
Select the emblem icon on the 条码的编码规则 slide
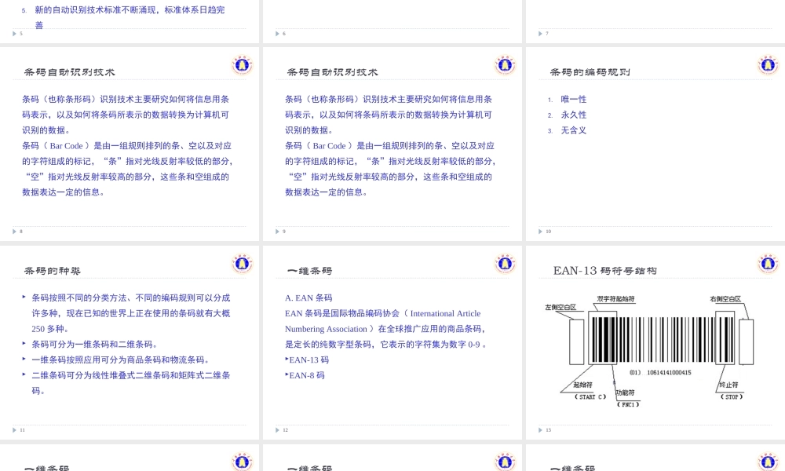tap(768, 65)
